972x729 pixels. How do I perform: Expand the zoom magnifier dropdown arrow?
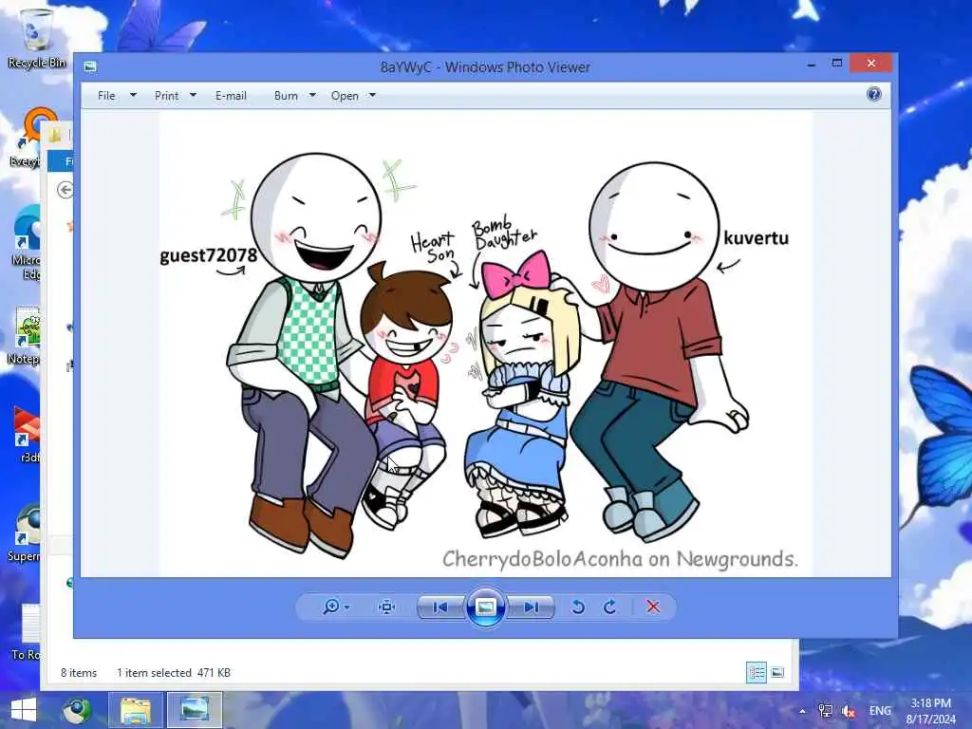(x=346, y=607)
